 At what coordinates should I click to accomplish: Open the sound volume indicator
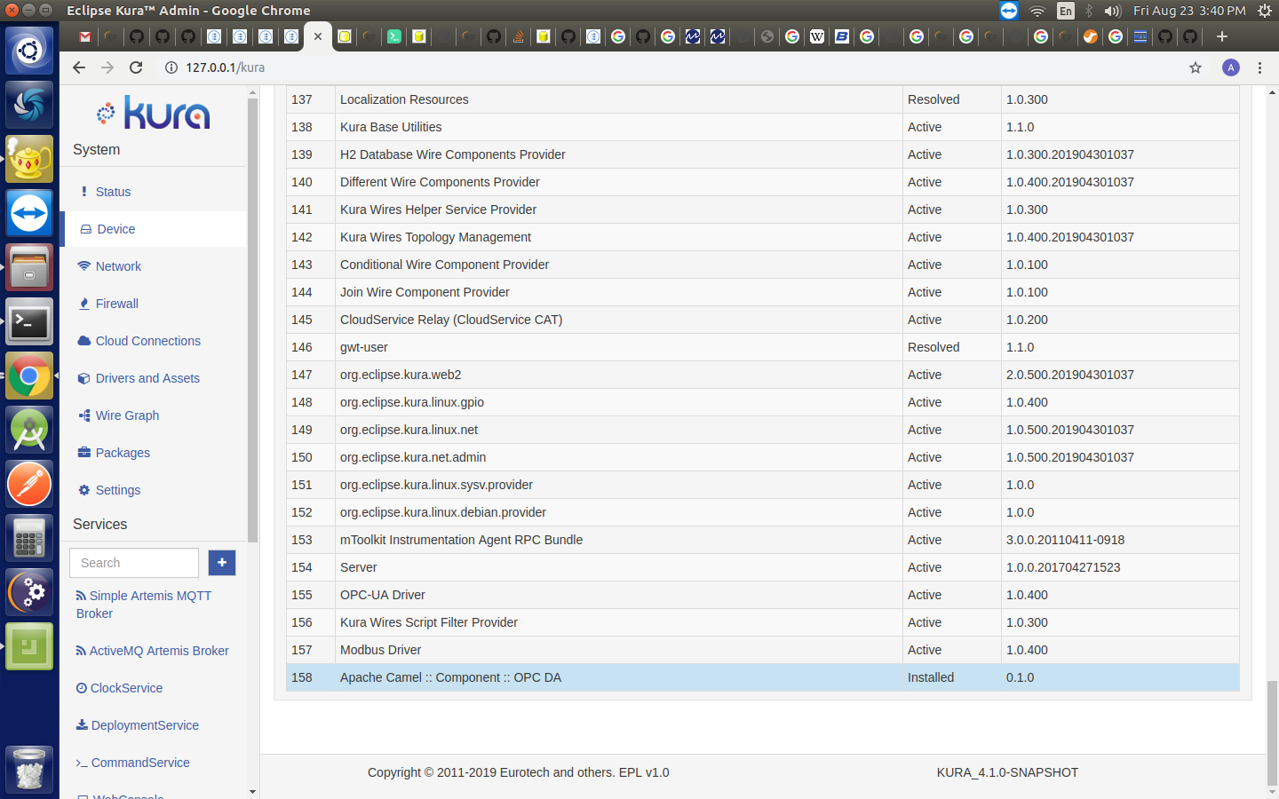[1112, 11]
